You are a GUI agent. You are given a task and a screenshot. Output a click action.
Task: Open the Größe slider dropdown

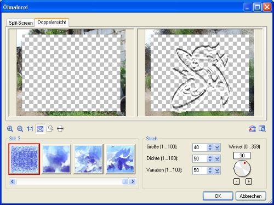pos(217,147)
